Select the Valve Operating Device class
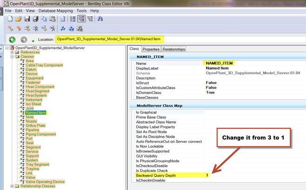306x190 pixels. click(x=45, y=182)
